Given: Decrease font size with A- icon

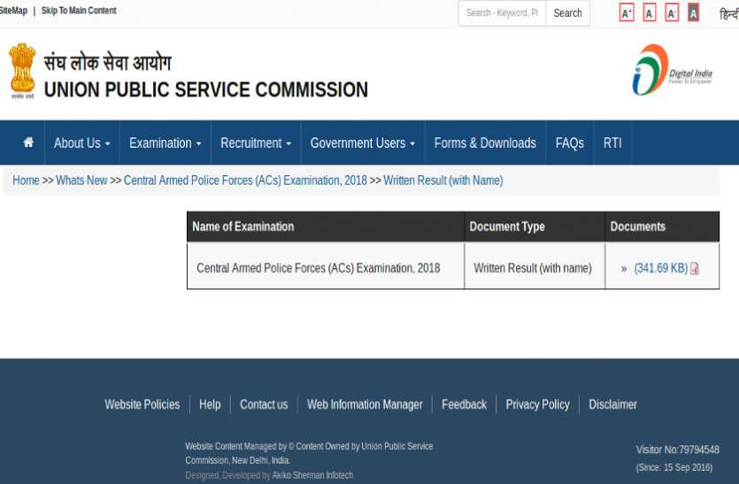Looking at the screenshot, I should pyautogui.click(x=672, y=12).
